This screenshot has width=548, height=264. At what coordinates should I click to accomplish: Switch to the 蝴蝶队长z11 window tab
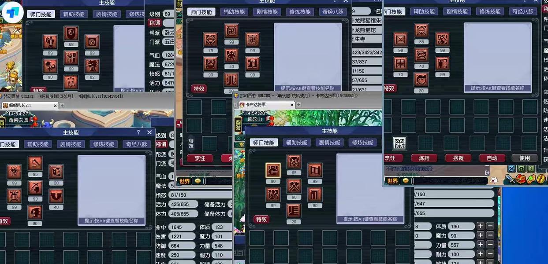coord(29,106)
